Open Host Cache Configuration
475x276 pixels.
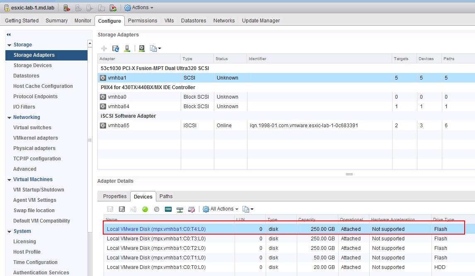pos(43,86)
